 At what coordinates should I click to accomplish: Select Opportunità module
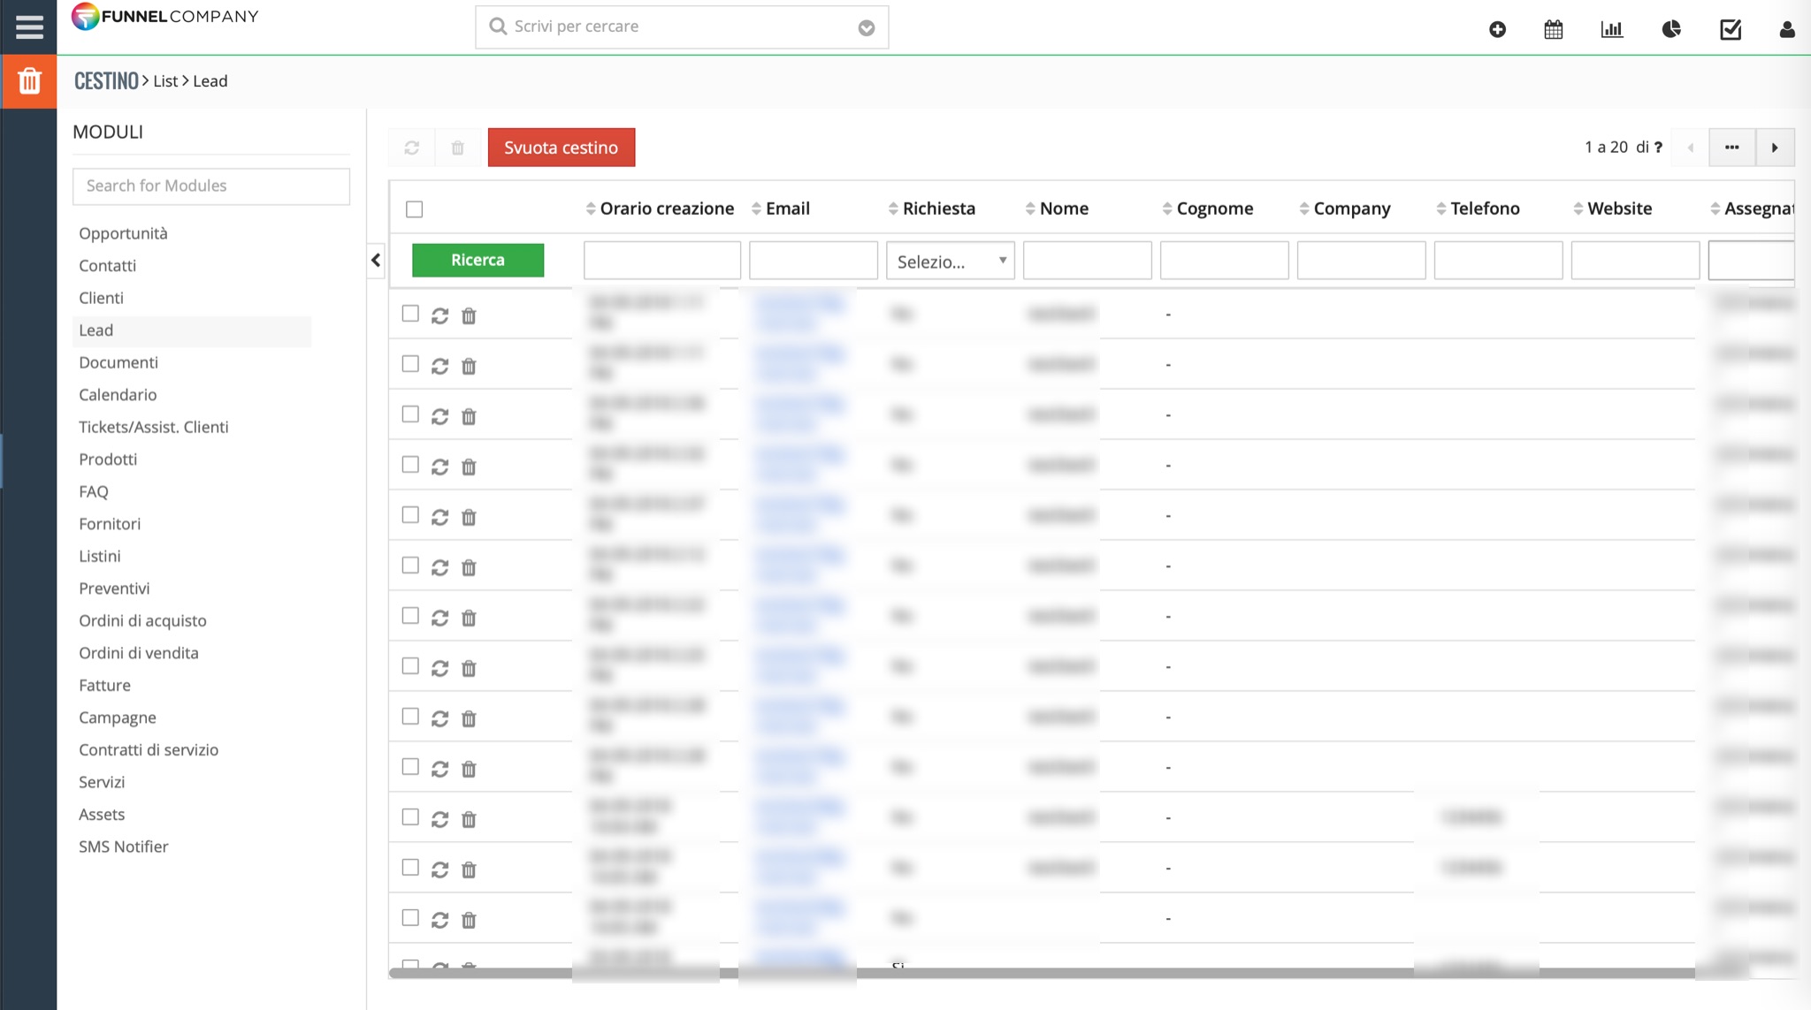tap(123, 233)
